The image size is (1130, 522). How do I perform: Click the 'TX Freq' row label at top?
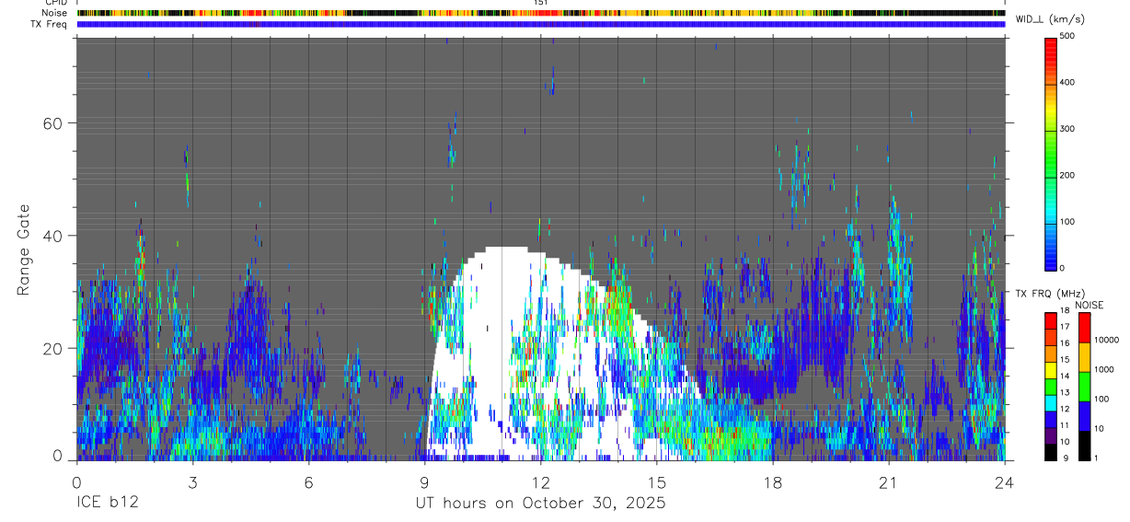[49, 24]
